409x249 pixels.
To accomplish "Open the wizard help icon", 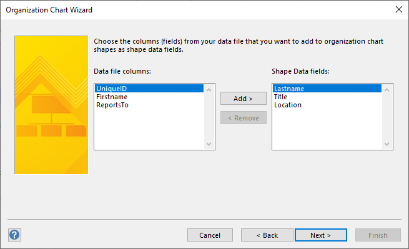I will click(14, 235).
